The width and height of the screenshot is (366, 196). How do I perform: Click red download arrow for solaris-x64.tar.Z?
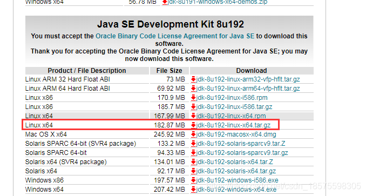tap(193, 161)
